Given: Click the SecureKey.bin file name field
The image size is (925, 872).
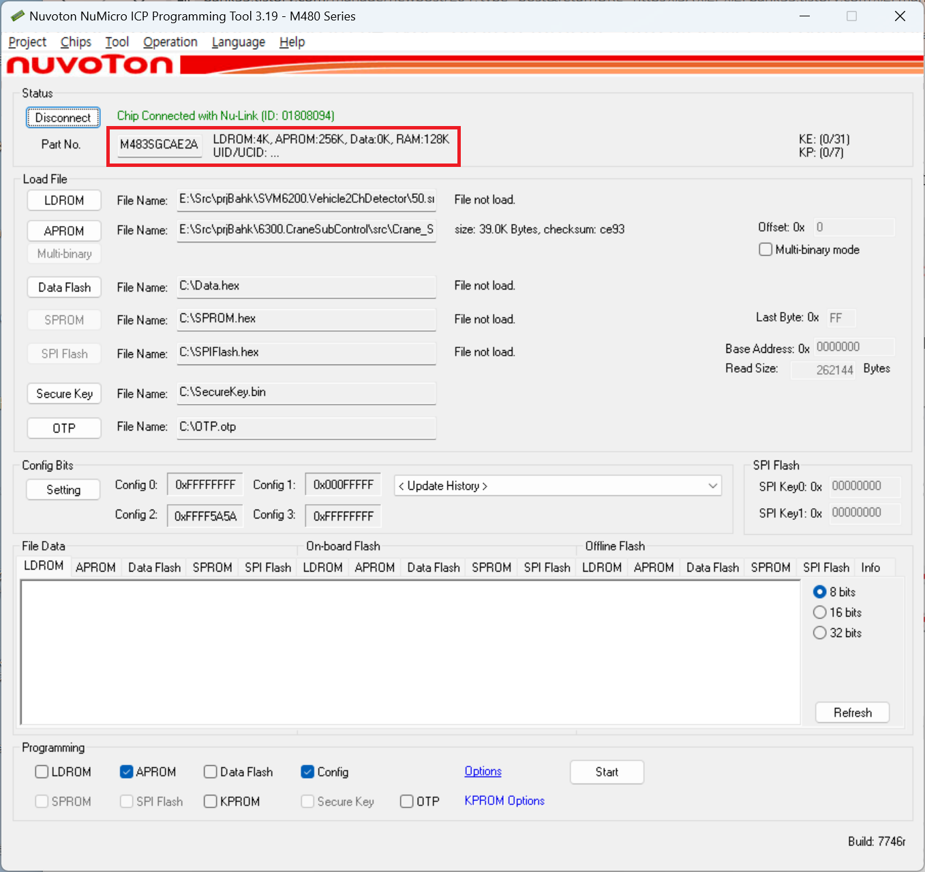Looking at the screenshot, I should (307, 393).
